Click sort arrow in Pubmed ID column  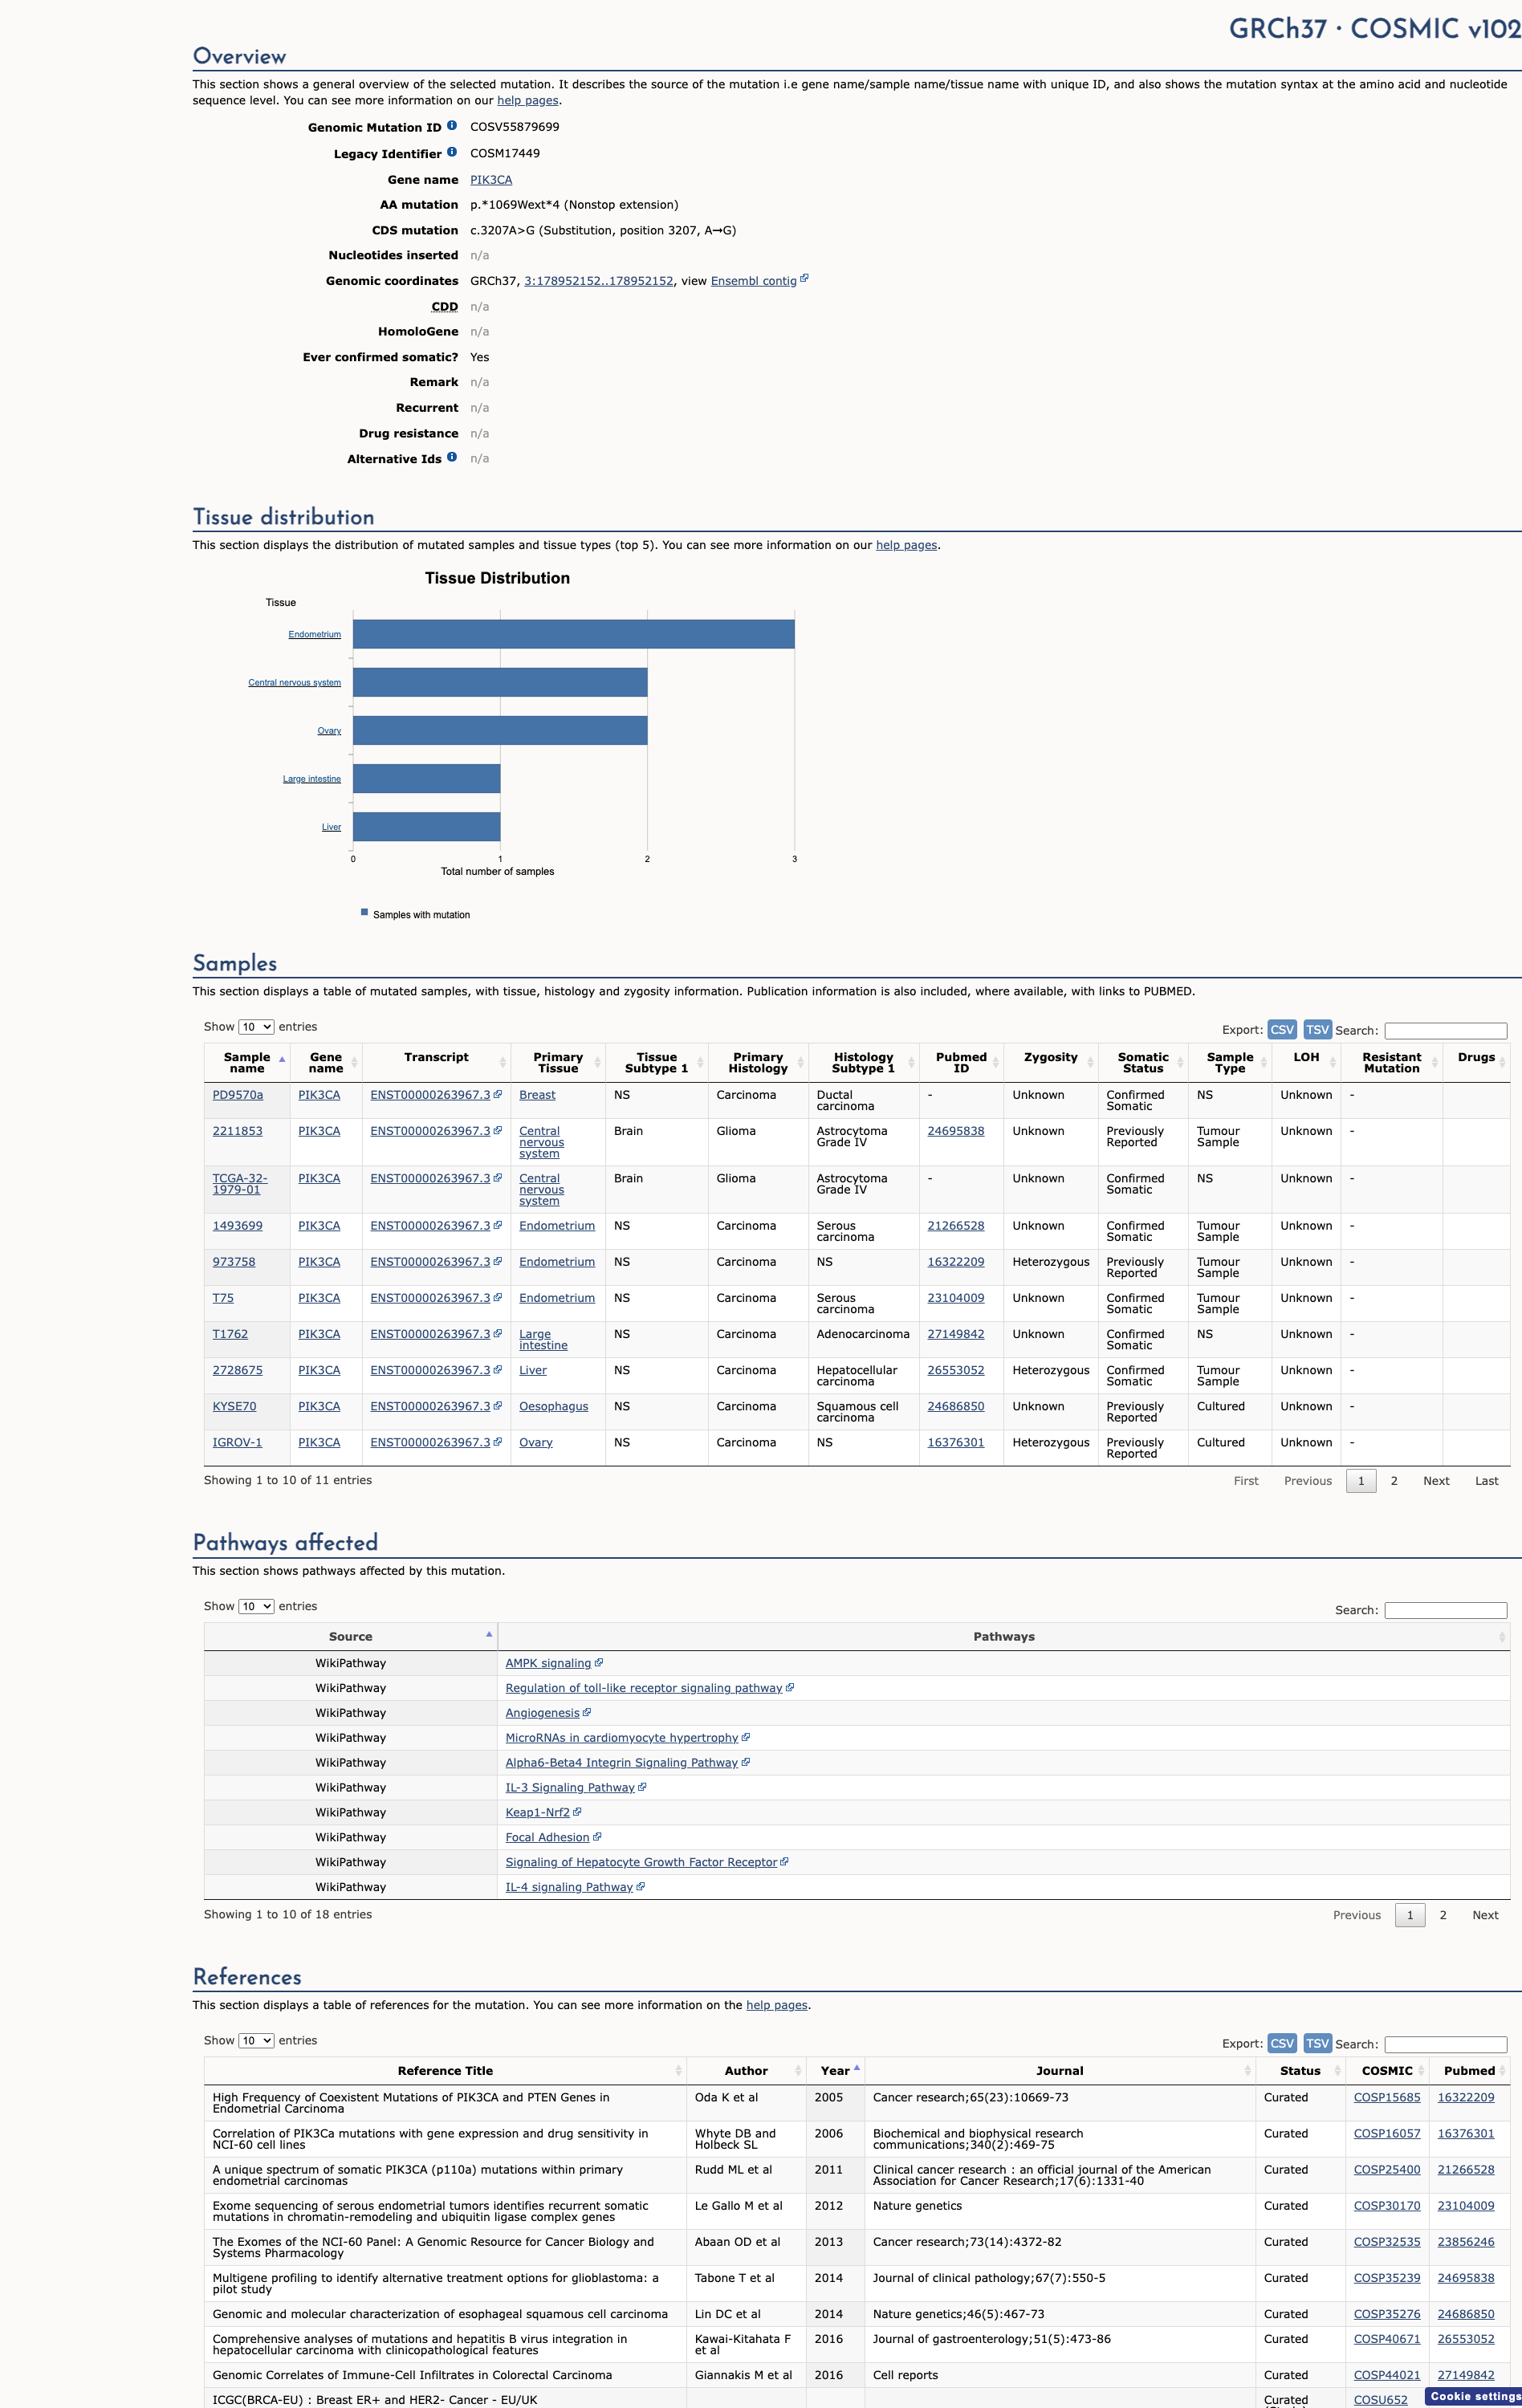pyautogui.click(x=995, y=1063)
